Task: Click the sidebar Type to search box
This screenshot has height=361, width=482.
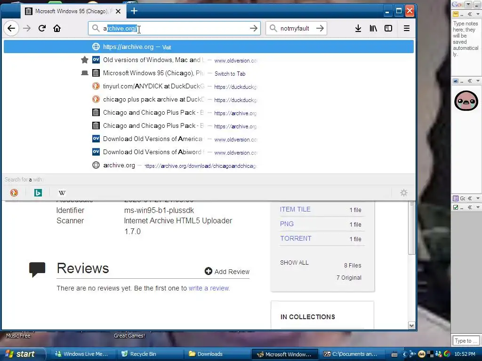Action: click(466, 340)
